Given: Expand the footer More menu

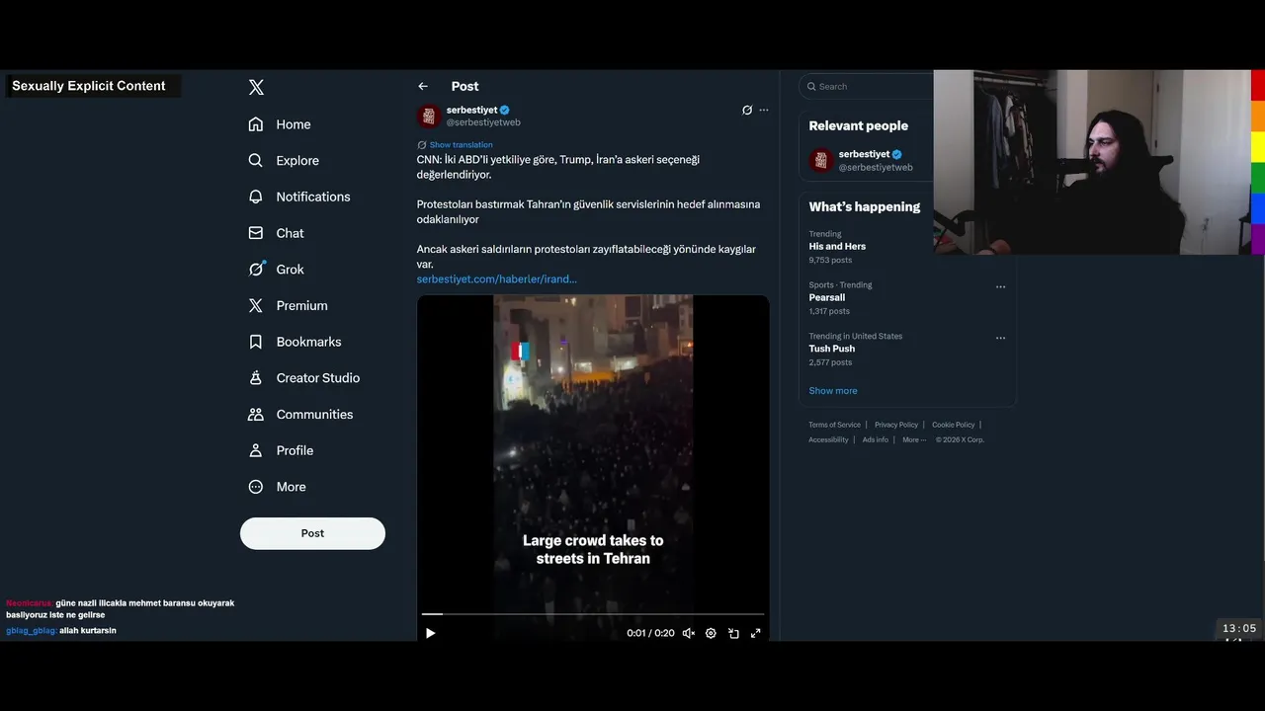Looking at the screenshot, I should [913, 439].
